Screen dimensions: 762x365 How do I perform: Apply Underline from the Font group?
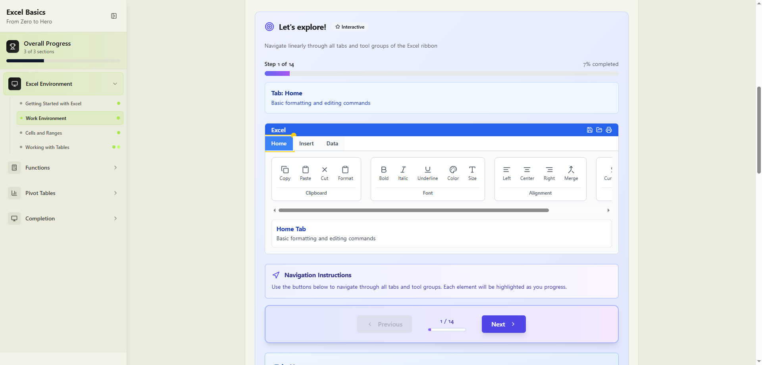click(427, 170)
